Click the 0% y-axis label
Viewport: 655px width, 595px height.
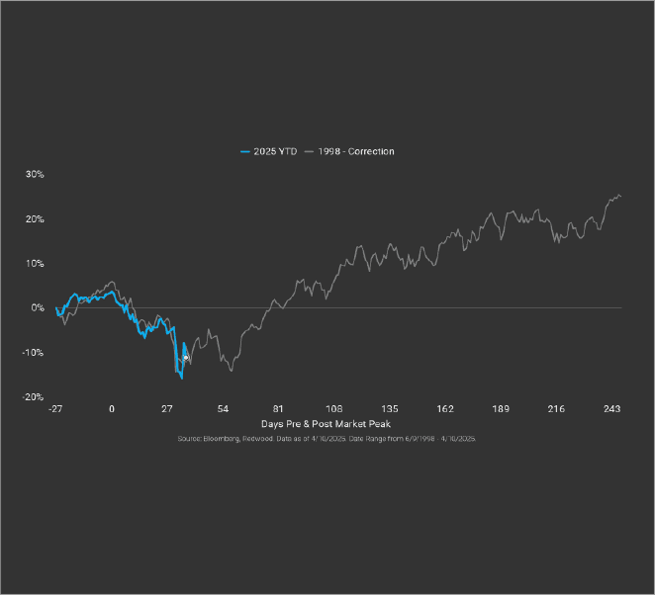(x=38, y=307)
